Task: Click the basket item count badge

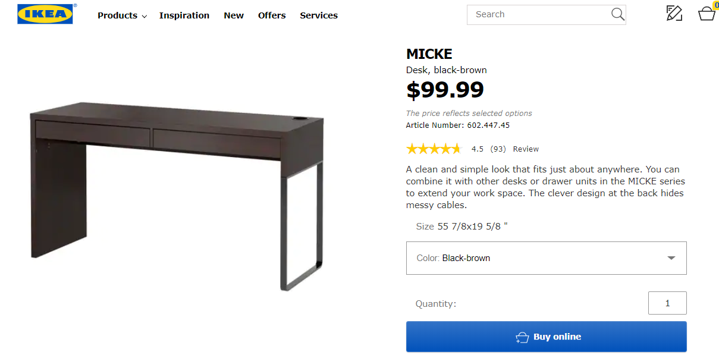Action: pos(715,5)
